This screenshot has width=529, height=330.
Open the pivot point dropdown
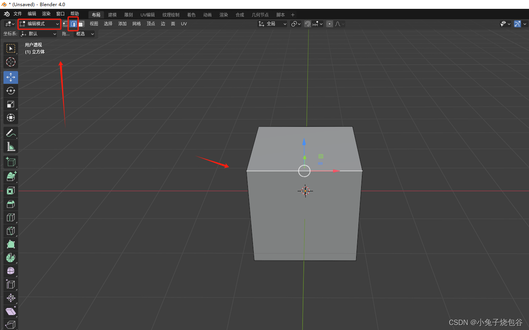click(x=296, y=24)
